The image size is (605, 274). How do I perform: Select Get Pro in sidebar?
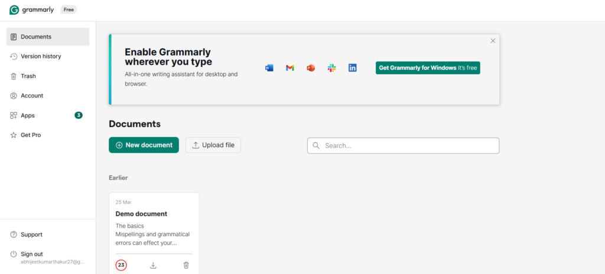tap(30, 135)
